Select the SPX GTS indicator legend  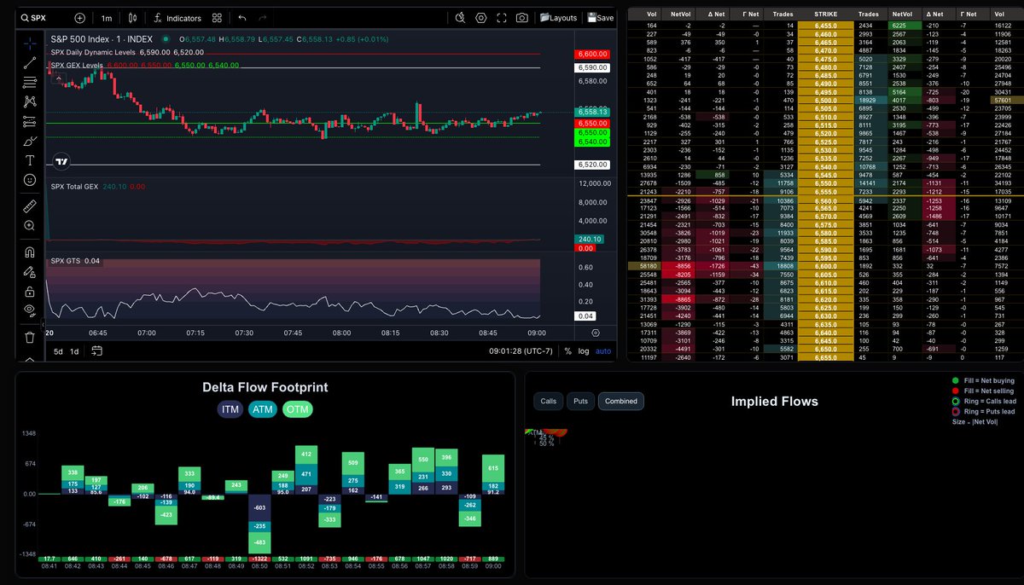tap(66, 261)
